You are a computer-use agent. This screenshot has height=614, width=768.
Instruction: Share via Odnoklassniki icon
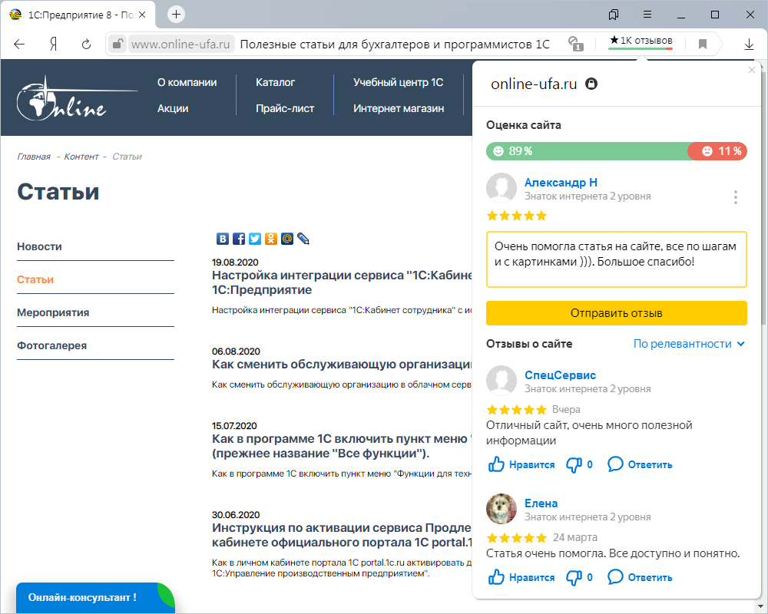[x=271, y=239]
